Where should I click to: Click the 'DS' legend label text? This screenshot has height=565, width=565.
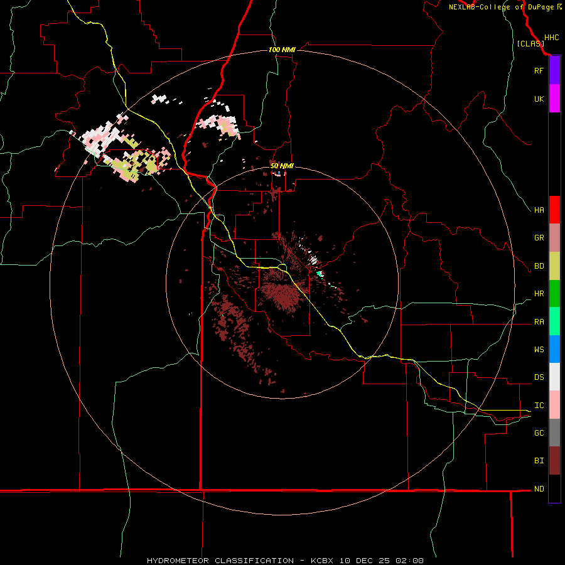click(x=539, y=377)
